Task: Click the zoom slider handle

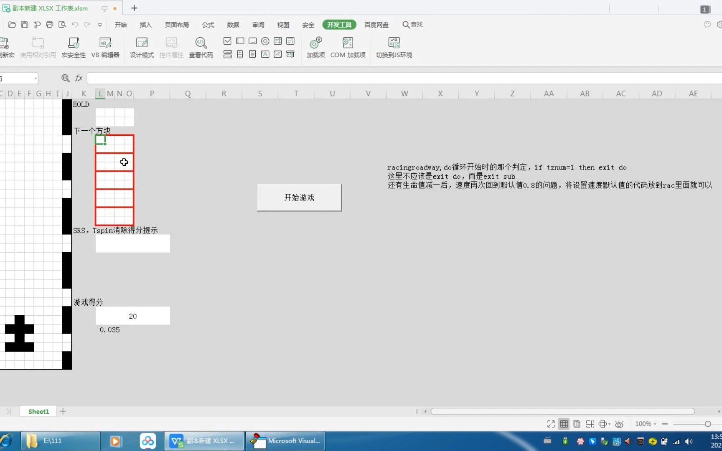Action: click(708, 424)
